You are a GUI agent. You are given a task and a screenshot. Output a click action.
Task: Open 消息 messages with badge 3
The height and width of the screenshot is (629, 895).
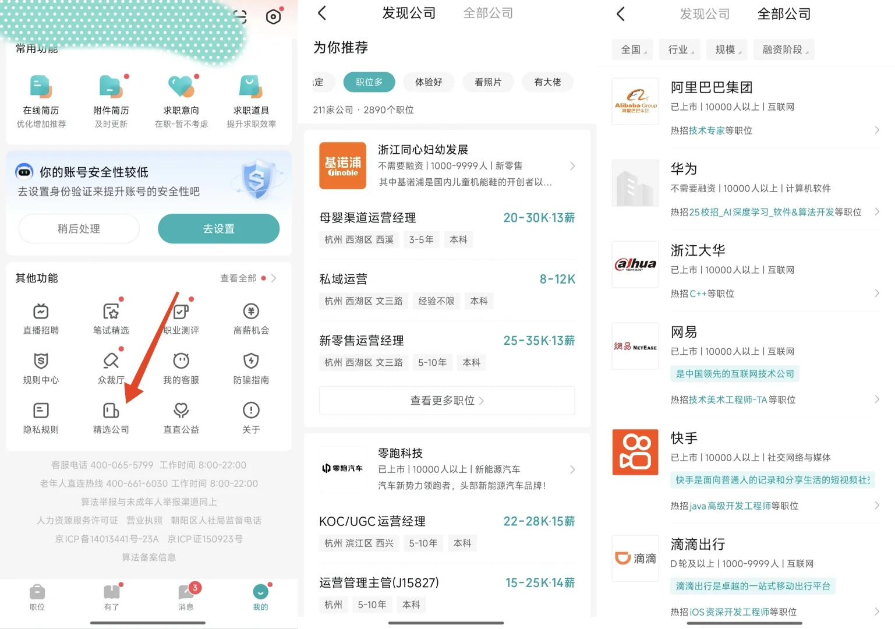pos(186,597)
